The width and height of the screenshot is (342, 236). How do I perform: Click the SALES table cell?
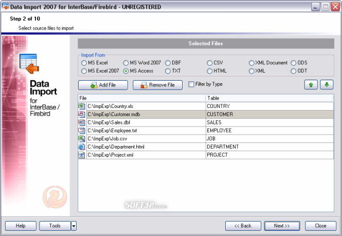click(x=269, y=122)
